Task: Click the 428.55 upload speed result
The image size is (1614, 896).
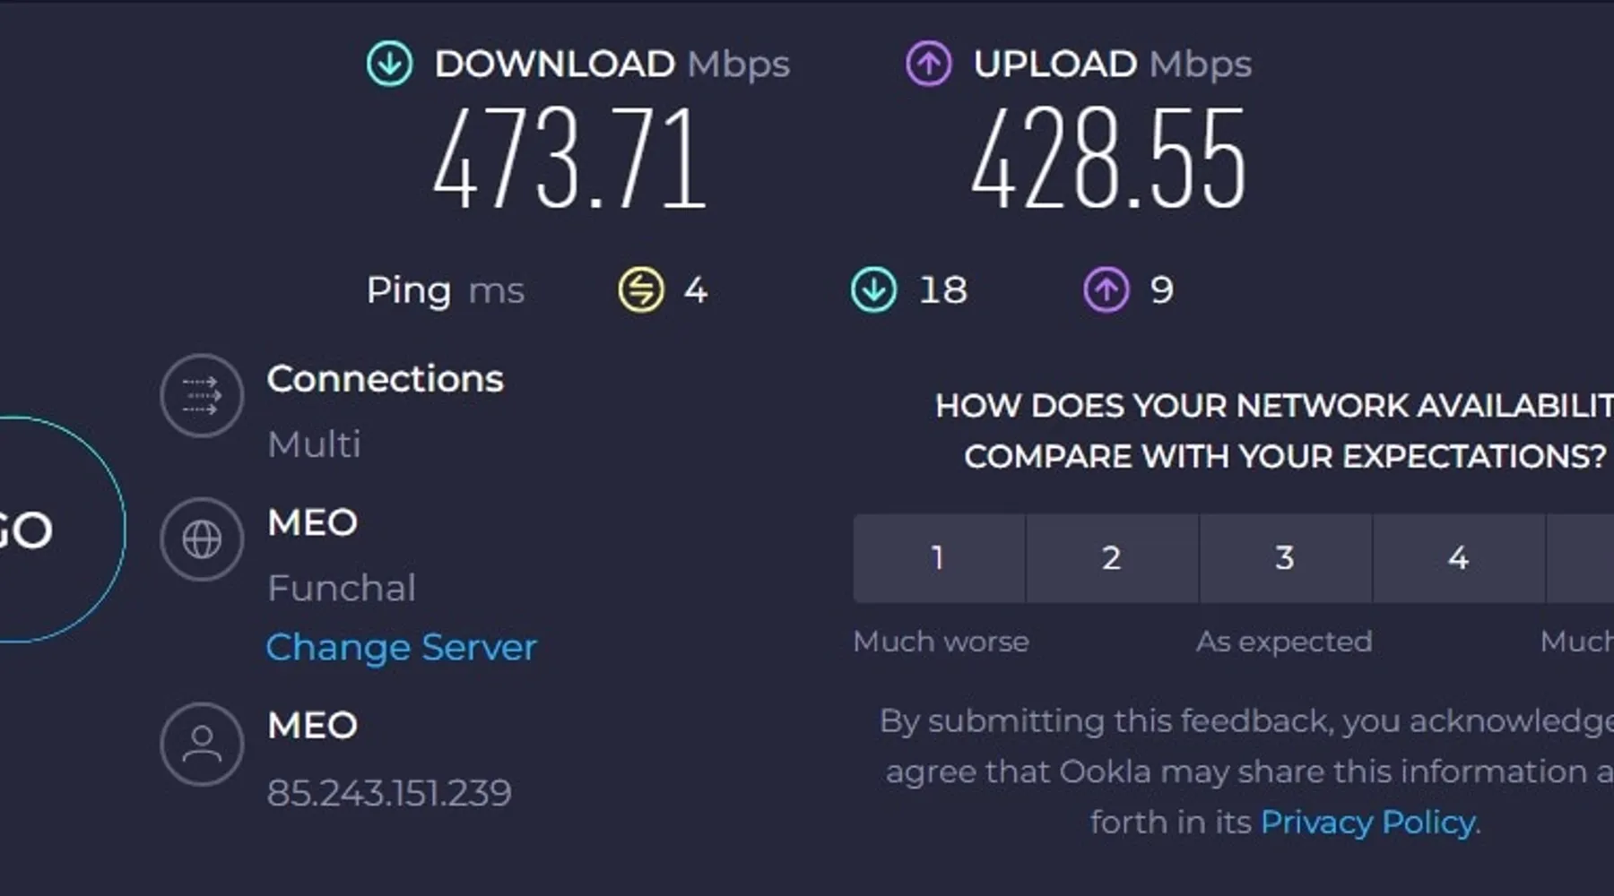Action: [1108, 159]
